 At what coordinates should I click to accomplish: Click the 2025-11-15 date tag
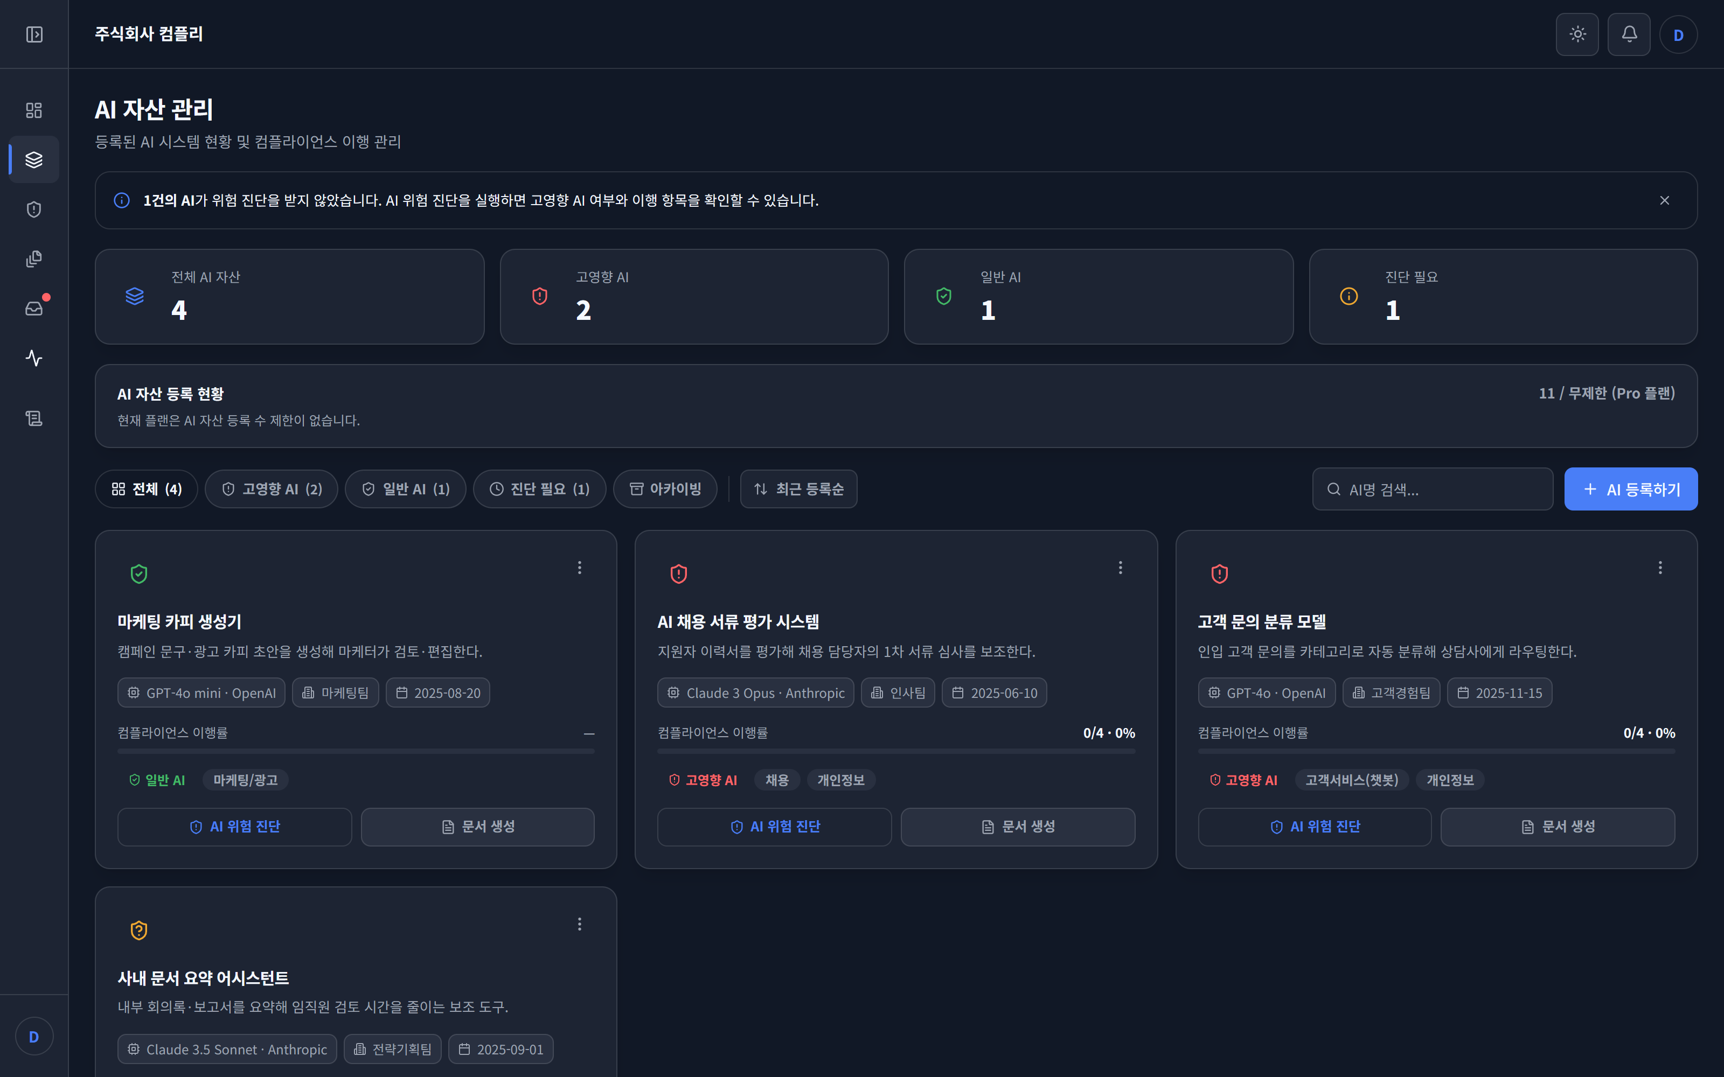[x=1499, y=693]
